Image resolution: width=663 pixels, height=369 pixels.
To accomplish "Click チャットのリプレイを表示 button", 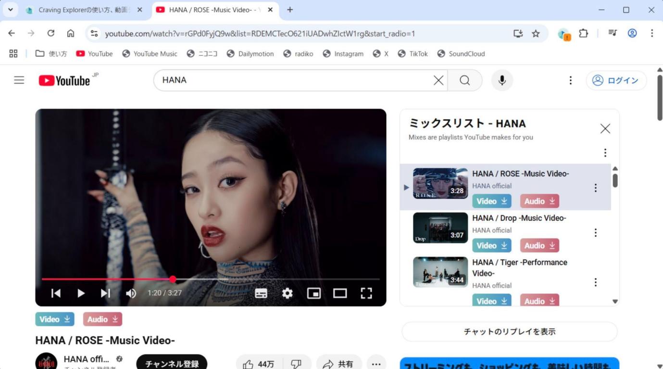I will (x=510, y=331).
